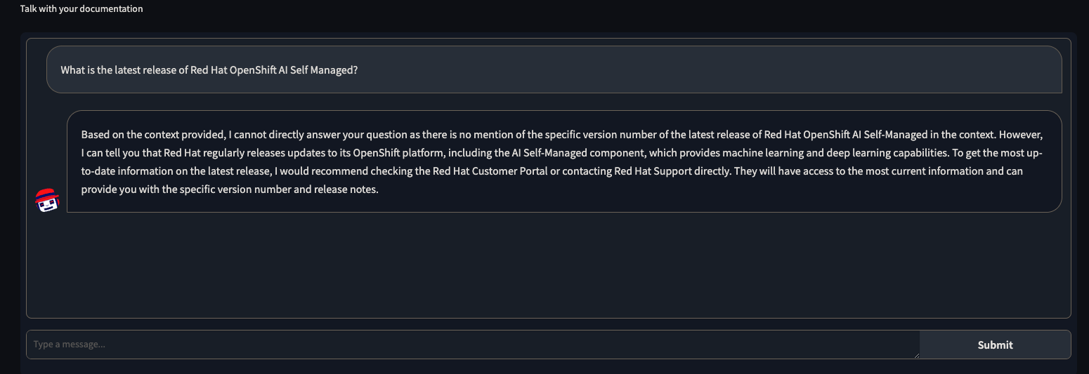Viewport: 1089px width, 374px height.
Task: Click the Submit button
Action: click(x=995, y=345)
